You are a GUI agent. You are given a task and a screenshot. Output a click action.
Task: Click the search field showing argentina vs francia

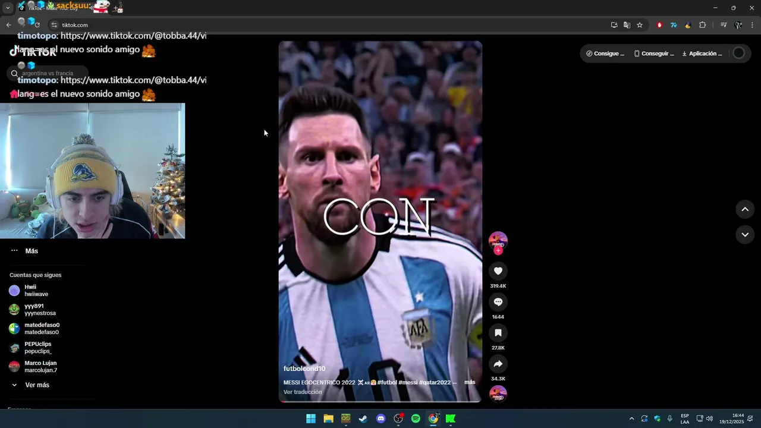pos(48,74)
